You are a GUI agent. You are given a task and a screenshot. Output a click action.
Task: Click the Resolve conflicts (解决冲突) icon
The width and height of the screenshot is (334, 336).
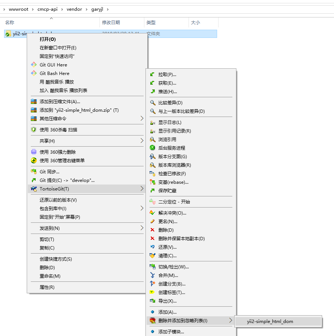pyautogui.click(x=152, y=213)
